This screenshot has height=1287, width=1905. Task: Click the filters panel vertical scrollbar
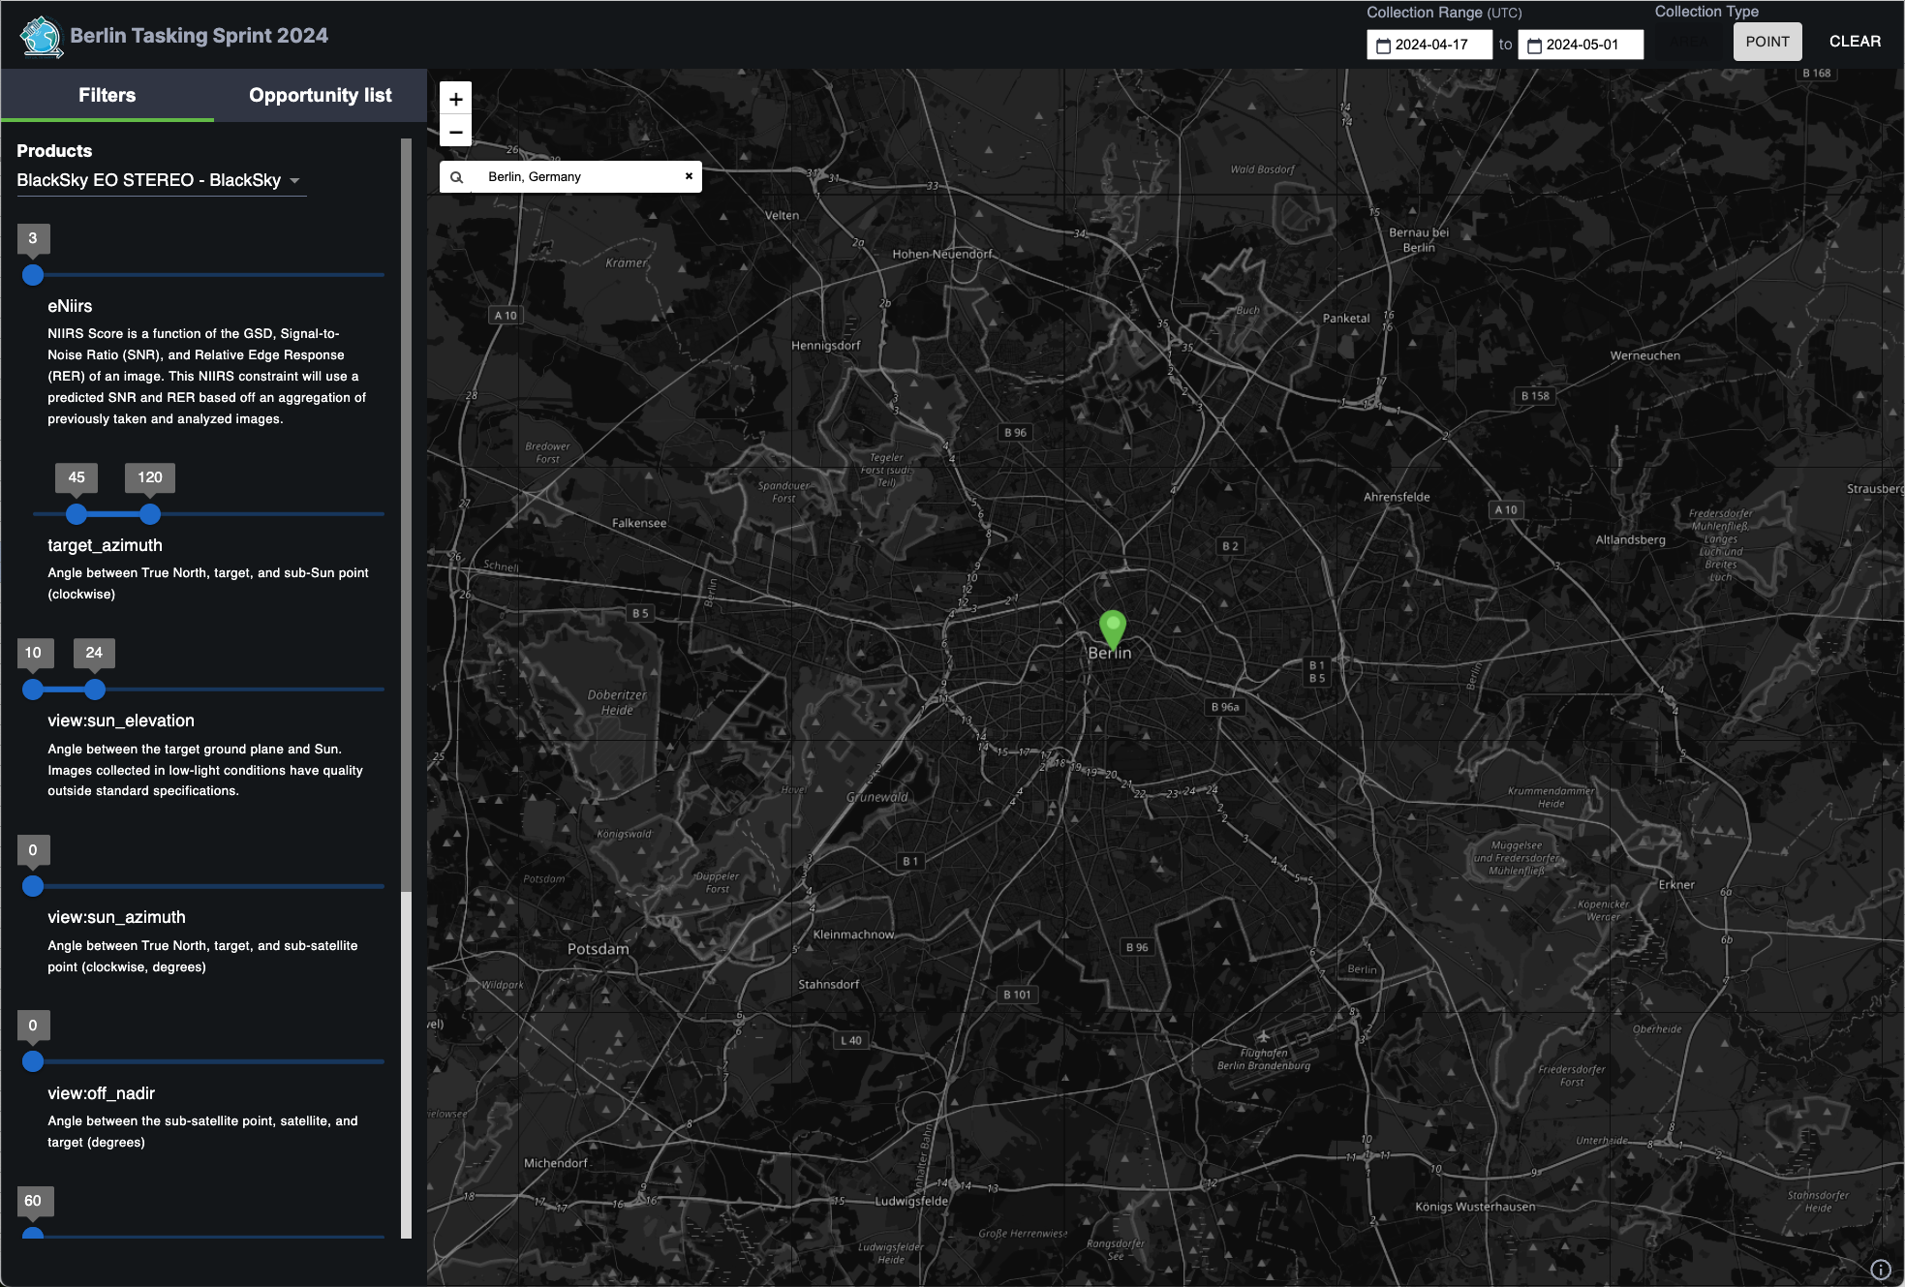[406, 513]
